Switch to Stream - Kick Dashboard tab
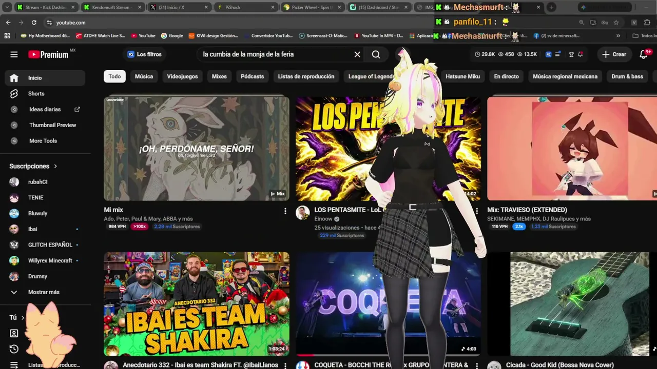657x369 pixels. point(46,7)
